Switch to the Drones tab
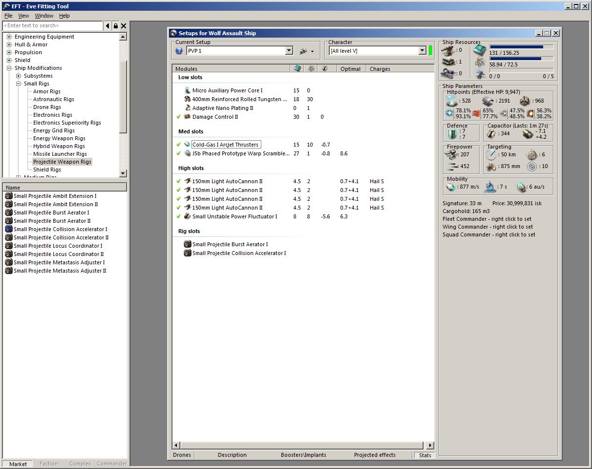This screenshot has height=469, width=592. click(x=182, y=455)
